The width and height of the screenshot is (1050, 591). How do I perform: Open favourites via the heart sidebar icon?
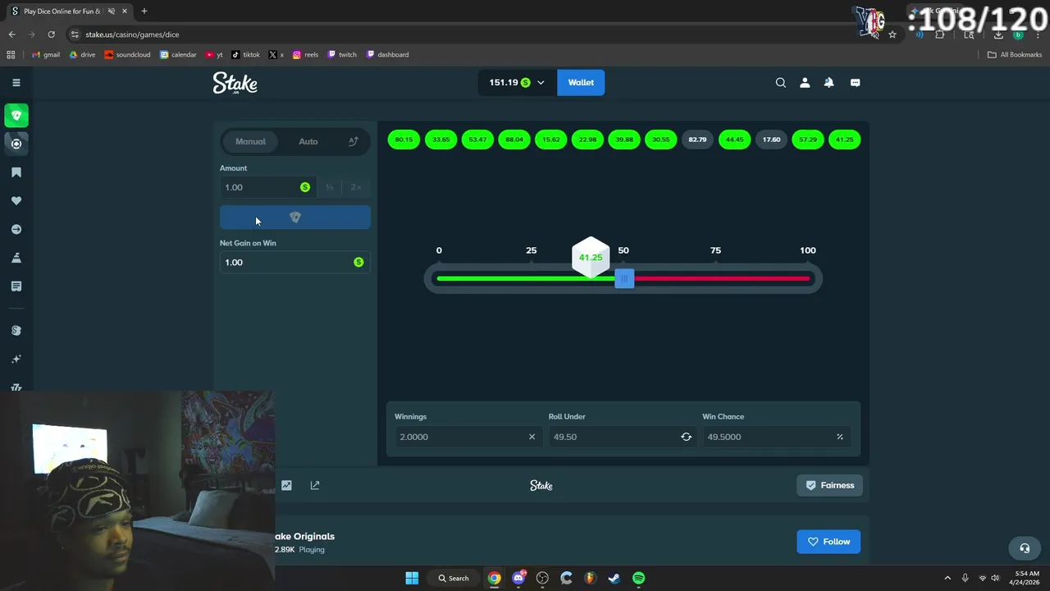(x=16, y=200)
